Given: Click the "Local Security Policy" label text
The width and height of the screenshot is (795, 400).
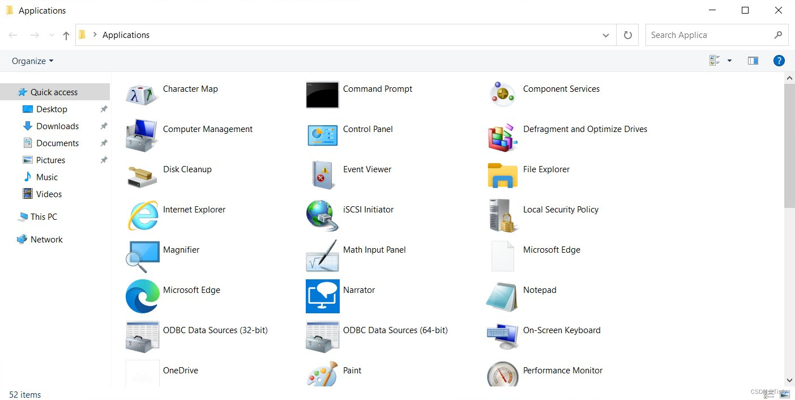Looking at the screenshot, I should [561, 210].
